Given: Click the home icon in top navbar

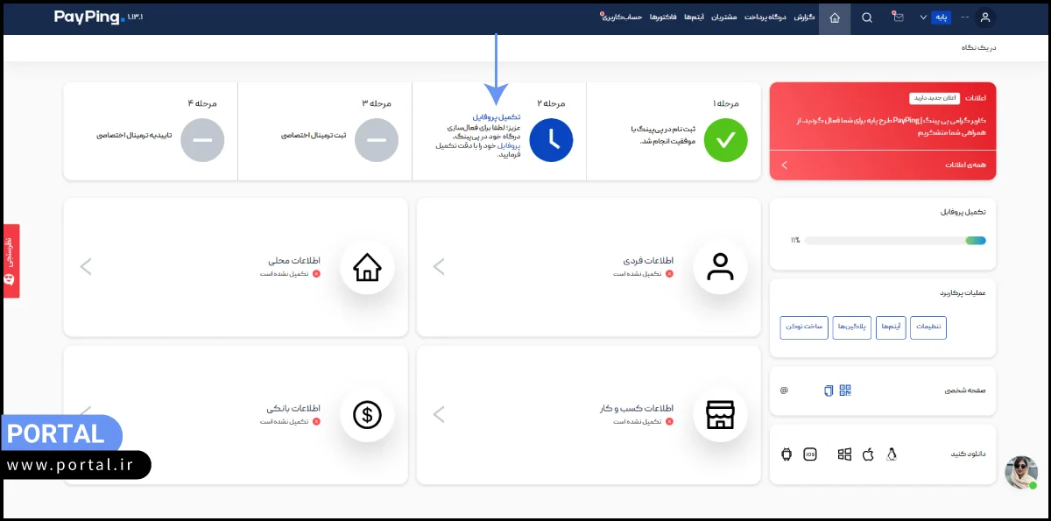Looking at the screenshot, I should [835, 18].
